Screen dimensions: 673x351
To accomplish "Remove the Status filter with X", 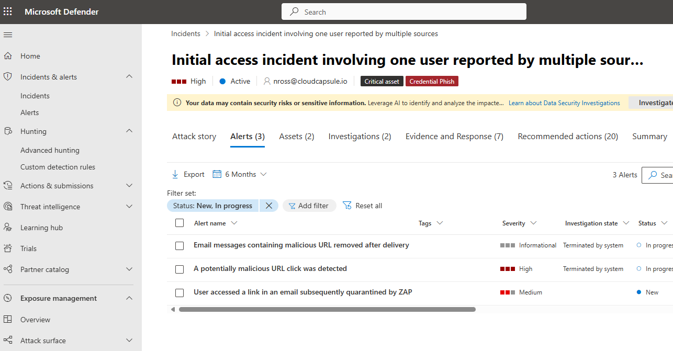I will [269, 206].
